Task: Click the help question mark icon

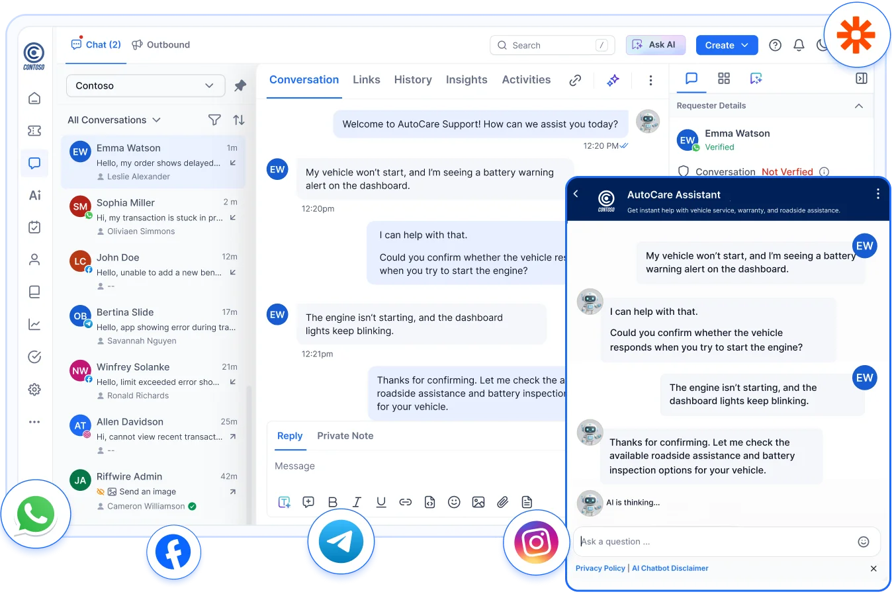Action: coord(775,45)
